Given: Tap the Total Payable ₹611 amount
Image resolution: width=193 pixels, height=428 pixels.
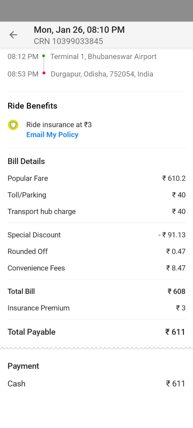Looking at the screenshot, I should click(x=175, y=332).
